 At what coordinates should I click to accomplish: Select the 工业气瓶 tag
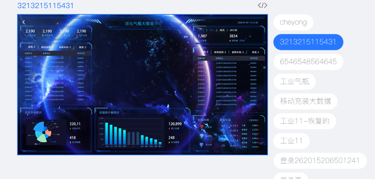295,81
